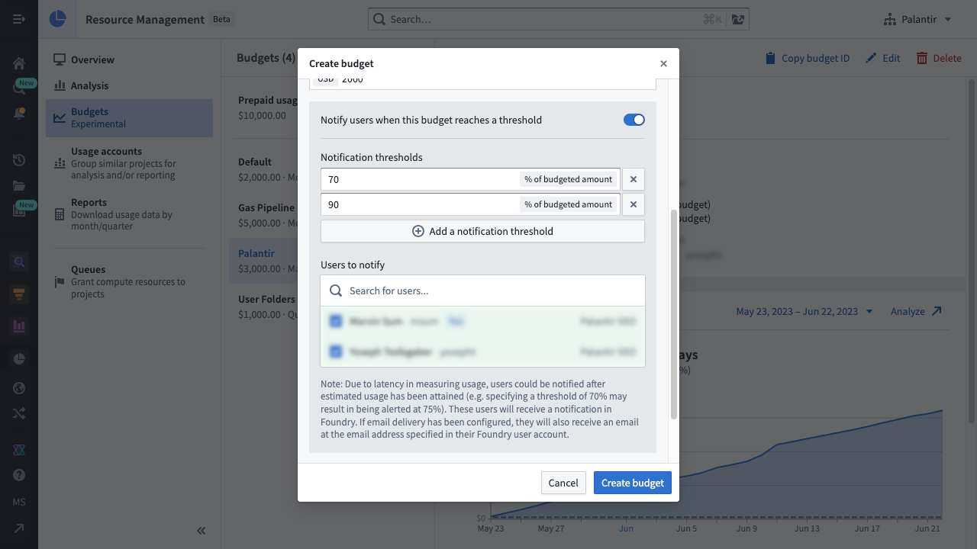
Task: Click the shuffle arrows icon in left rail
Action: click(19, 413)
